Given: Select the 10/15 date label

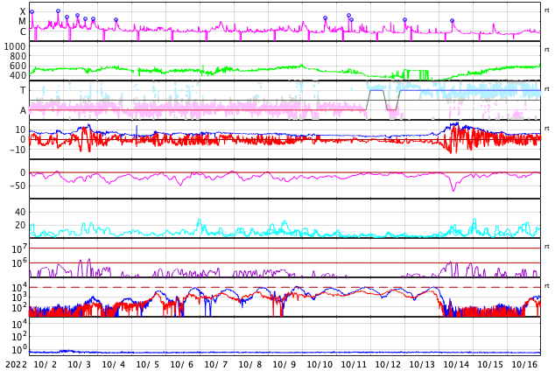Looking at the screenshot, I should (490, 365).
